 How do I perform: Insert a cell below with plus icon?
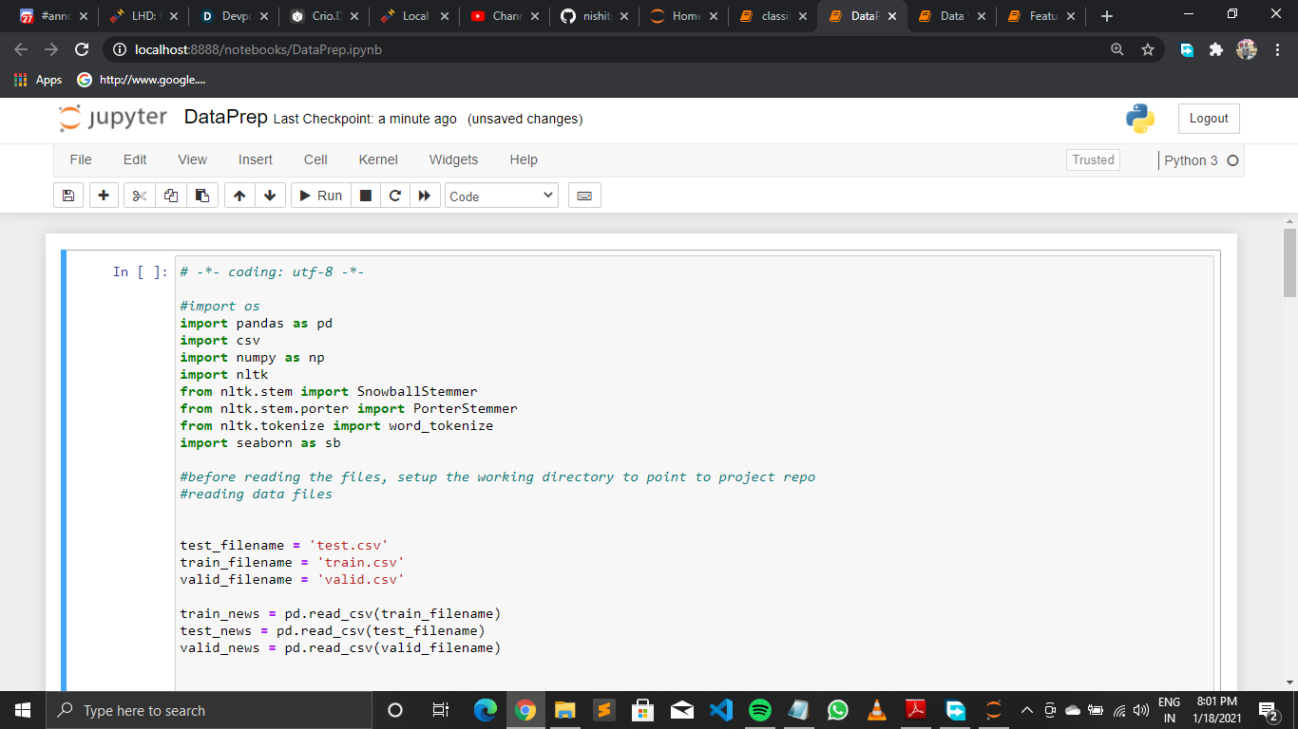point(103,196)
